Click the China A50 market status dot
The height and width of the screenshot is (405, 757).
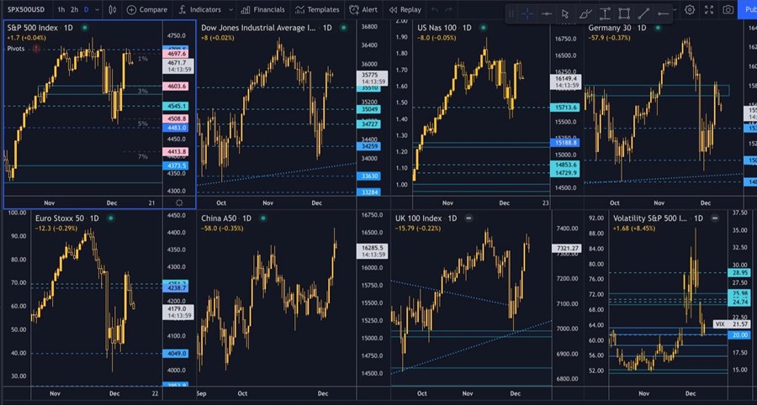point(263,218)
